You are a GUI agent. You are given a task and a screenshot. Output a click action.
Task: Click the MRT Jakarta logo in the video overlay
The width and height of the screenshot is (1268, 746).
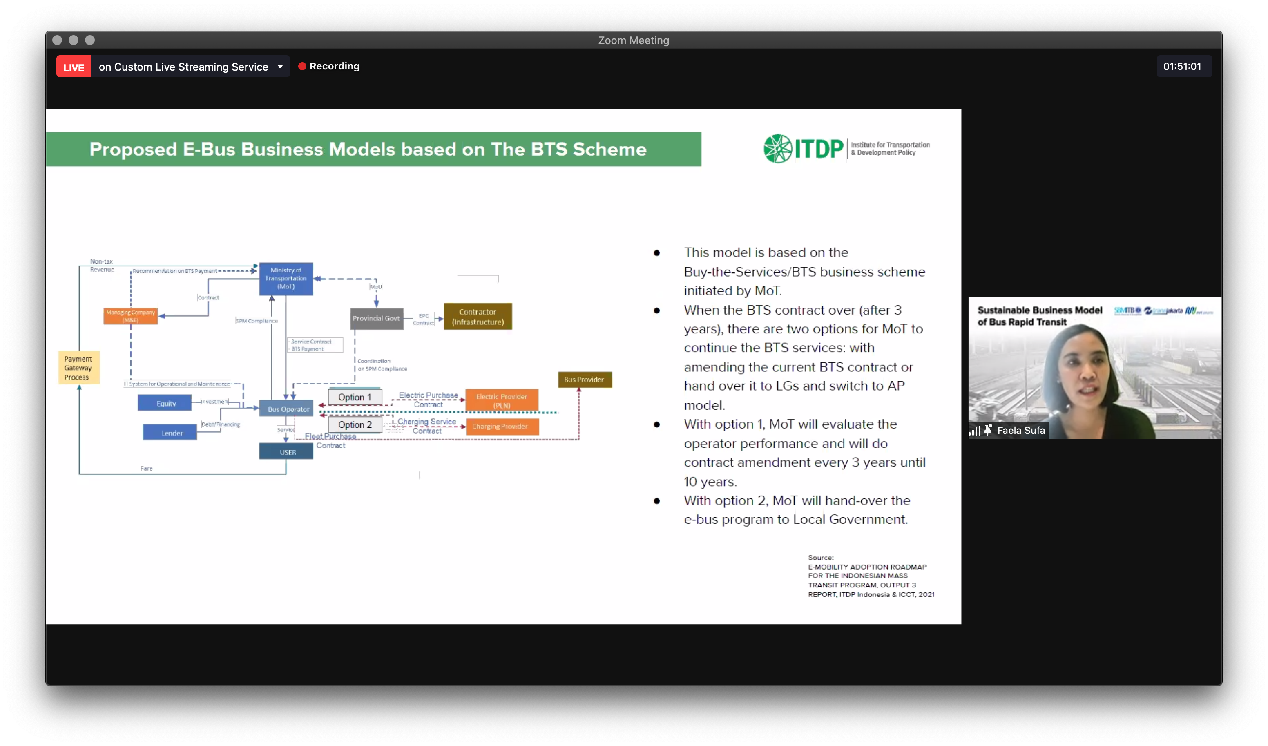(1200, 311)
